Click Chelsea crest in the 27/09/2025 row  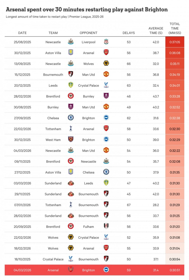click(71, 118)
